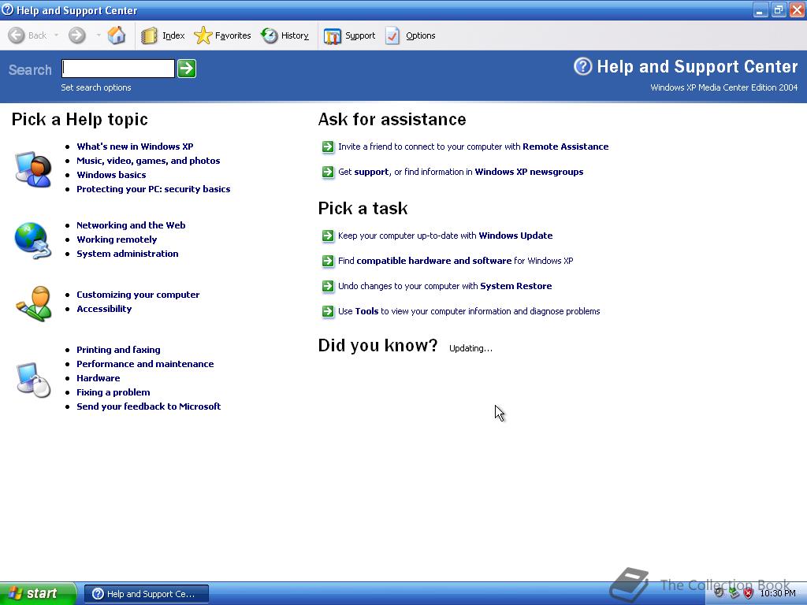
Task: Open Send your feedback to Microsoft
Action: tap(149, 406)
